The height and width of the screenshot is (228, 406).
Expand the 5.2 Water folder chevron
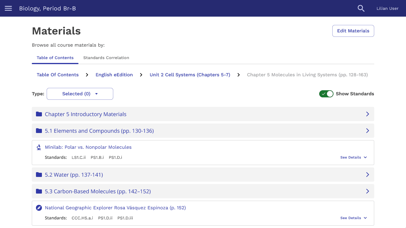point(367,175)
